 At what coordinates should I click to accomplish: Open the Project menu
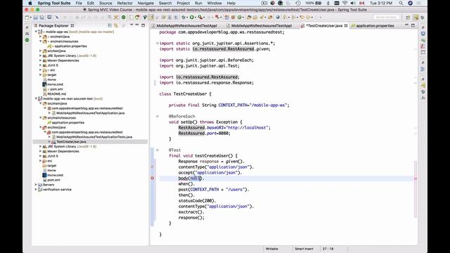point(183,3)
